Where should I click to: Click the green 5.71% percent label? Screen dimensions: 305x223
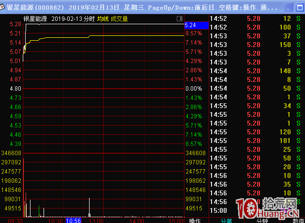pyautogui.click(x=194, y=125)
